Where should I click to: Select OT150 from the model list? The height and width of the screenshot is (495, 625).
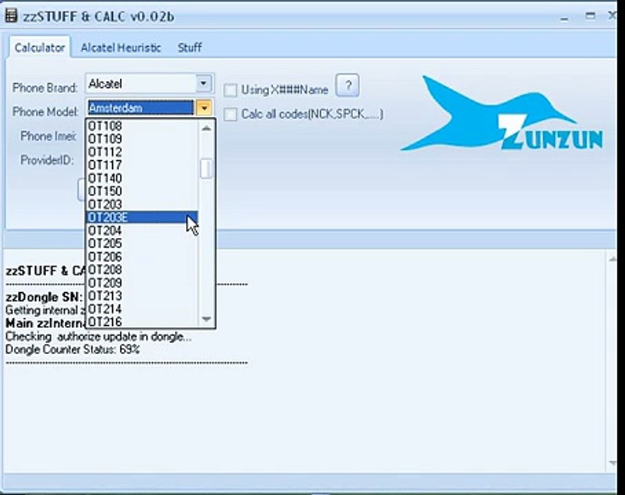coord(142,192)
